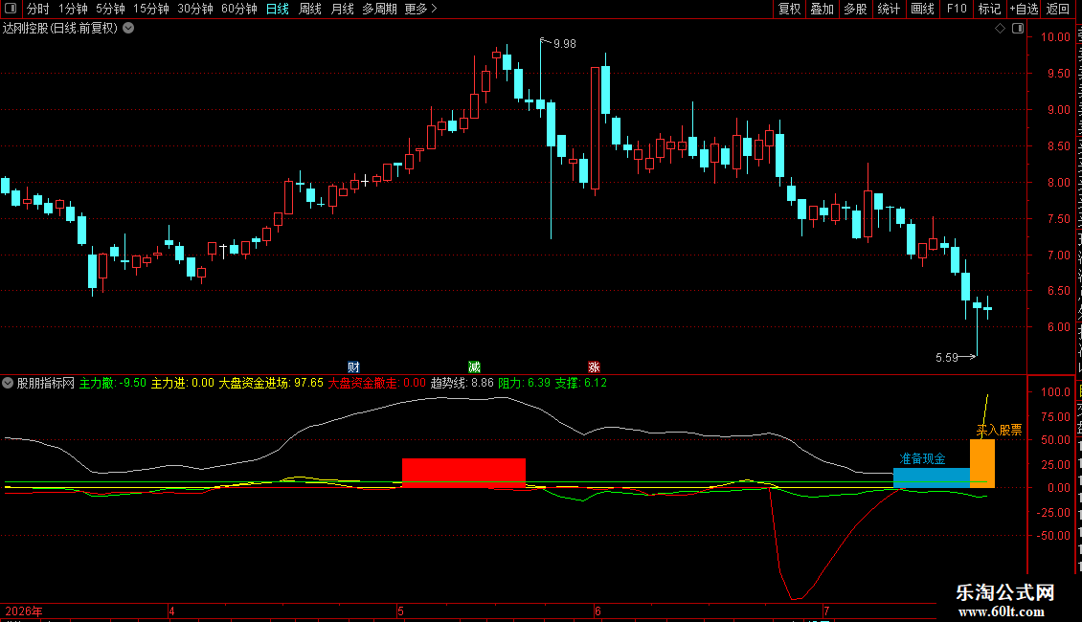
Task: Click the 减 shareholder reduction marker
Action: (x=474, y=367)
